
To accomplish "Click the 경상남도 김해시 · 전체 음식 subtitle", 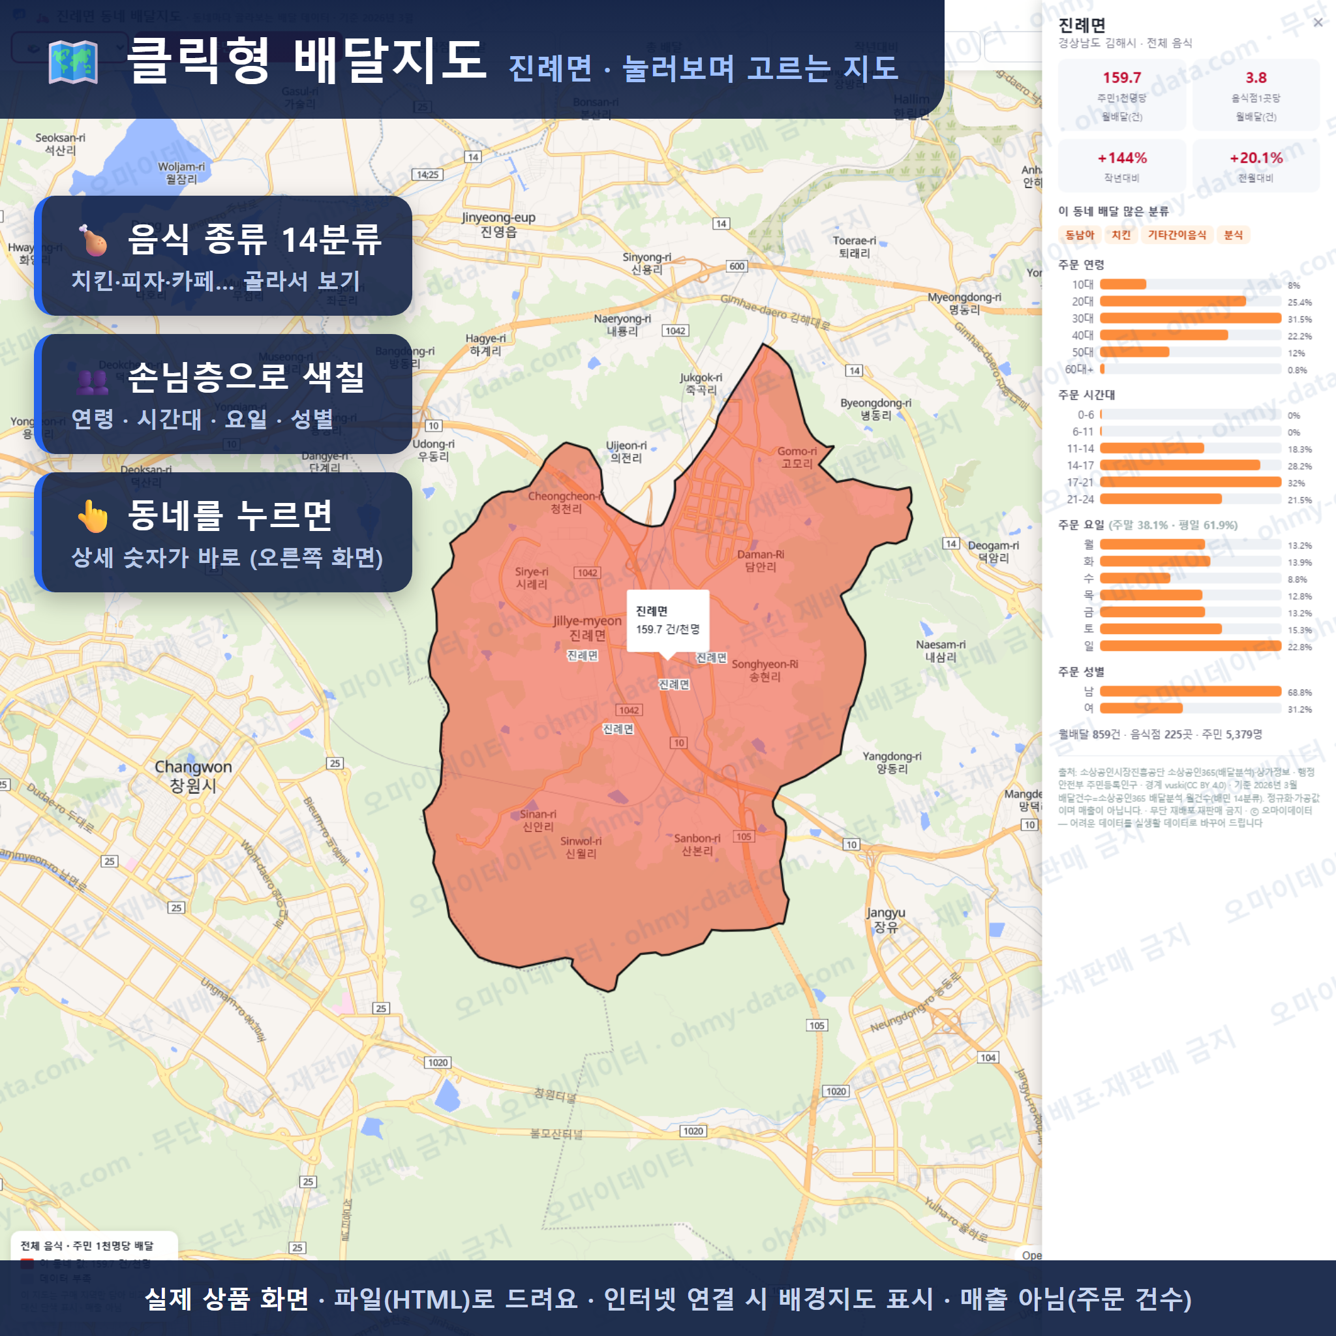I will tap(1125, 43).
